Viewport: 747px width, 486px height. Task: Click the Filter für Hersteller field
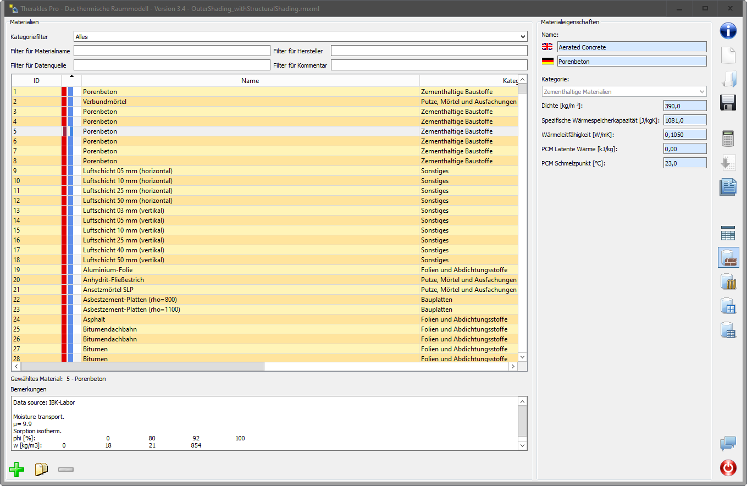click(x=429, y=51)
